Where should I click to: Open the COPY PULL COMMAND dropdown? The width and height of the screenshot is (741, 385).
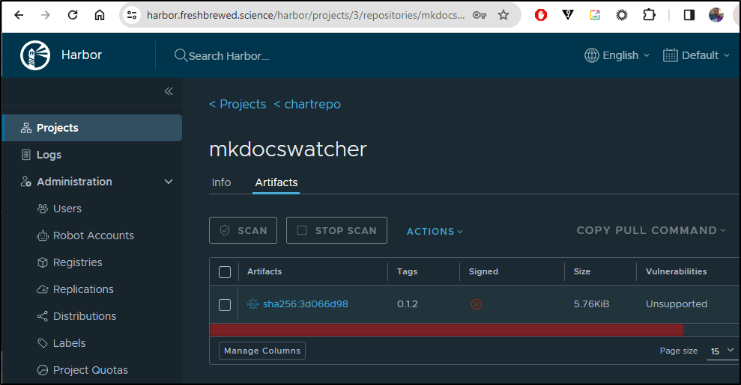(651, 230)
